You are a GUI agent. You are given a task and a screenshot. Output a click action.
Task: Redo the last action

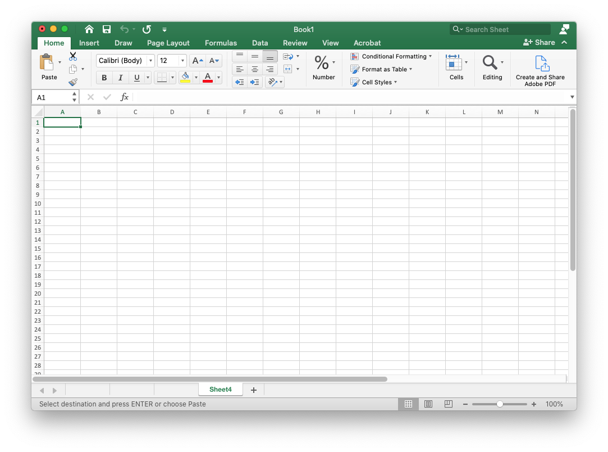pos(147,29)
